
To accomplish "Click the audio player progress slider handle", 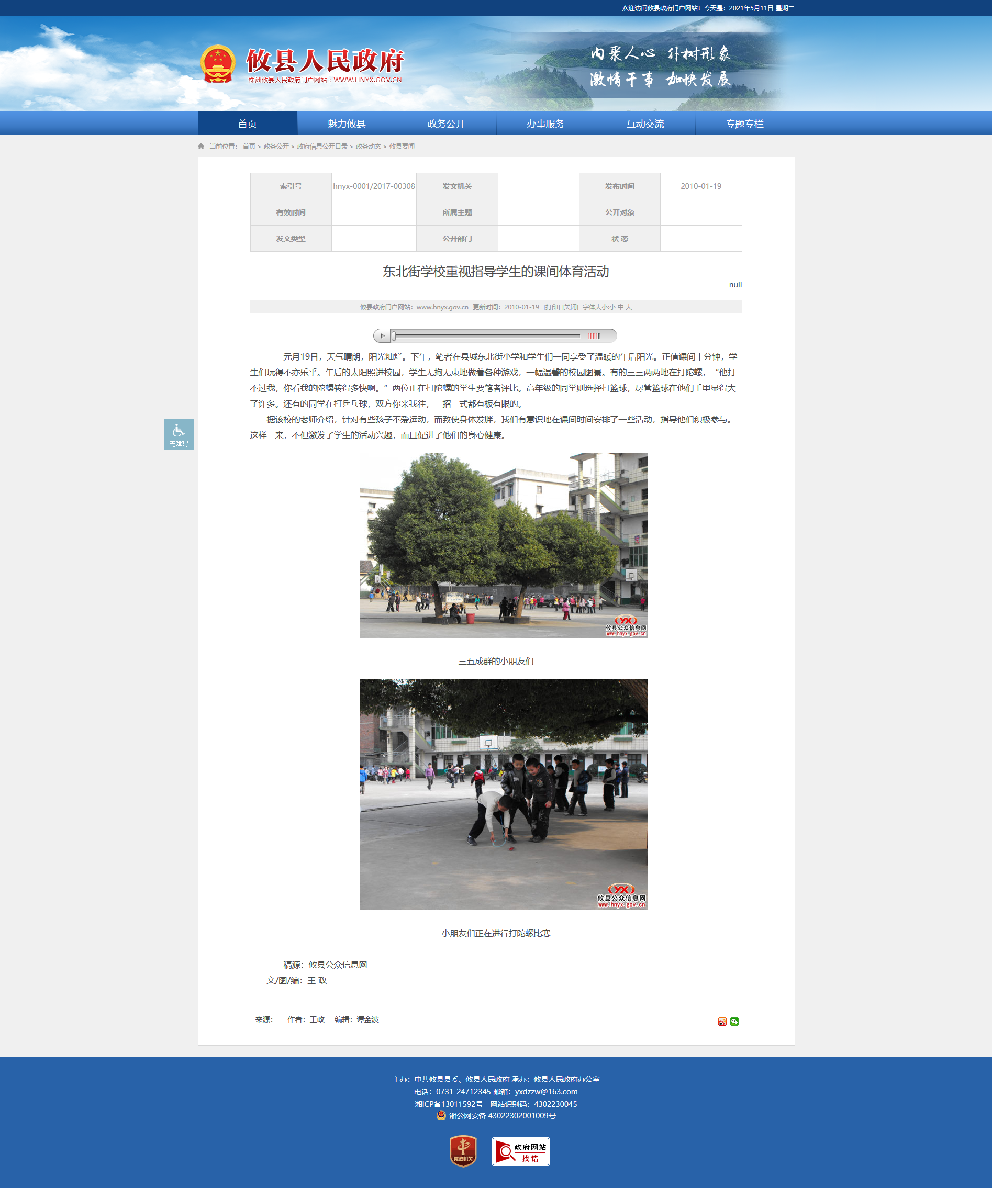I will coord(393,336).
